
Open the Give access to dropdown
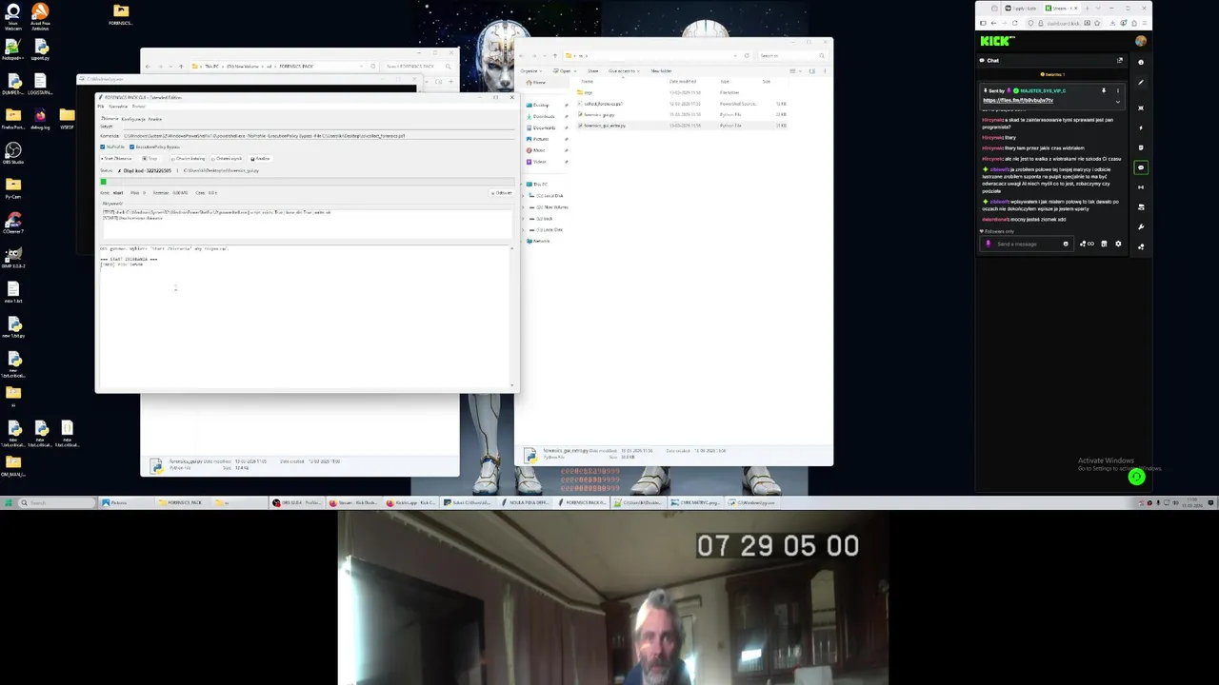[x=624, y=71]
